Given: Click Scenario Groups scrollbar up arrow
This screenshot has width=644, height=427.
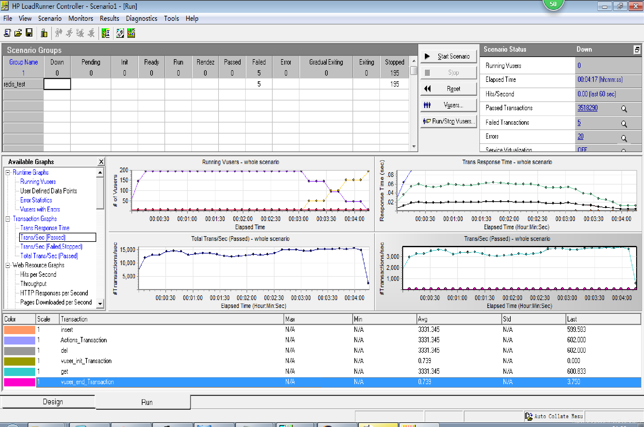Looking at the screenshot, I should click(x=414, y=61).
